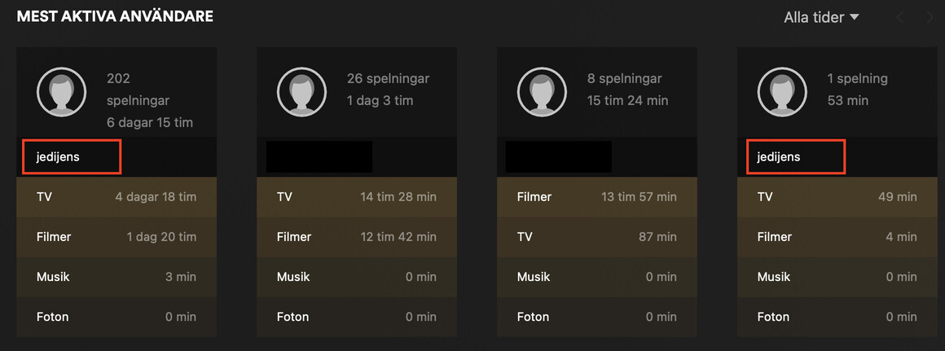Image resolution: width=945 pixels, height=351 pixels.
Task: Show the next page of active users
Action: (930, 17)
